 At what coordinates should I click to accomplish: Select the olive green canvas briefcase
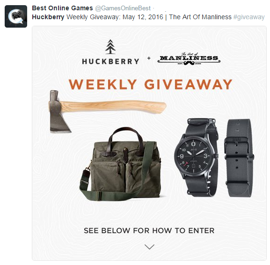[121, 164]
